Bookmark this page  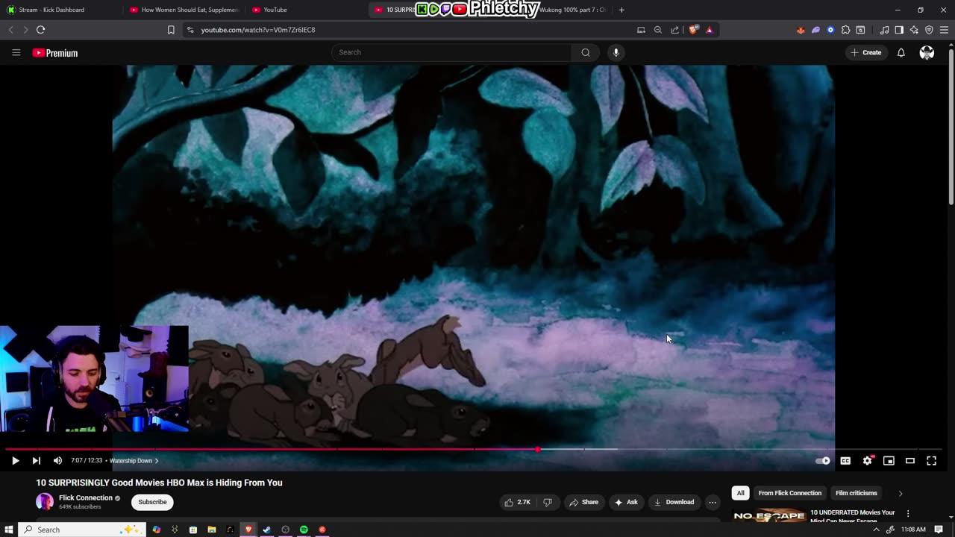click(171, 30)
